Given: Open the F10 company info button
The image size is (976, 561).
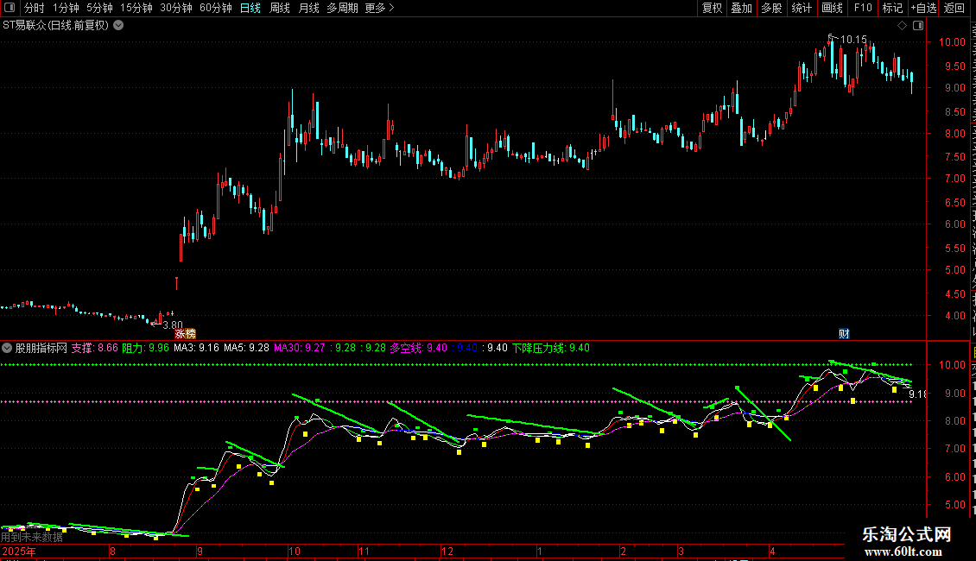Looking at the screenshot, I should (x=863, y=8).
